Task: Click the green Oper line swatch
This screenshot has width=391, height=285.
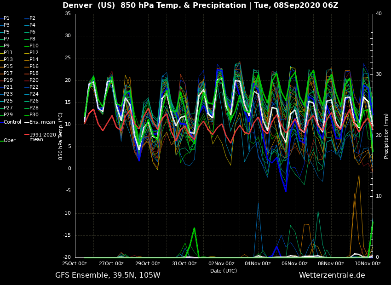Action: click(1, 141)
